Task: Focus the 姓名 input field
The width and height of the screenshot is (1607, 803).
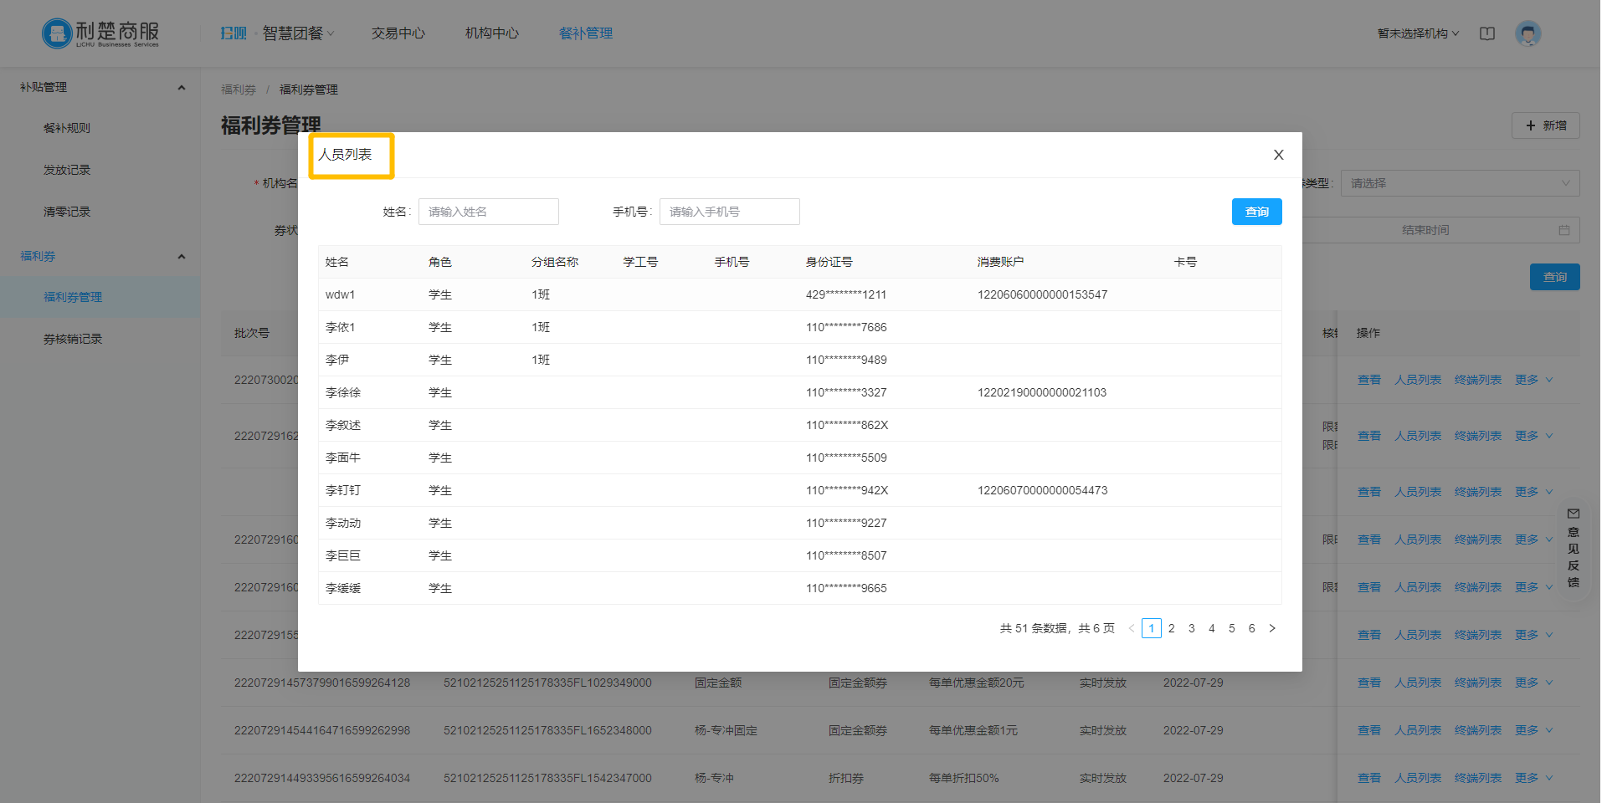Action: click(489, 212)
